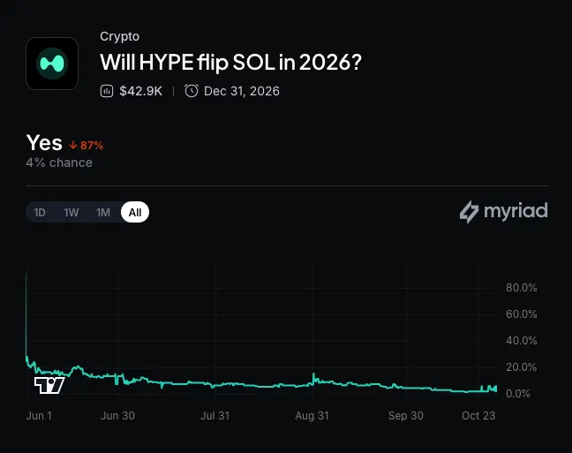Click the 80.0% axis label

pos(522,288)
